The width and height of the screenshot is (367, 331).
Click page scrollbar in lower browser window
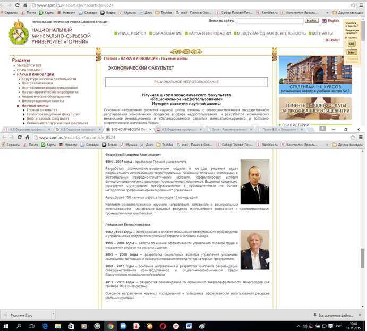click(362, 258)
